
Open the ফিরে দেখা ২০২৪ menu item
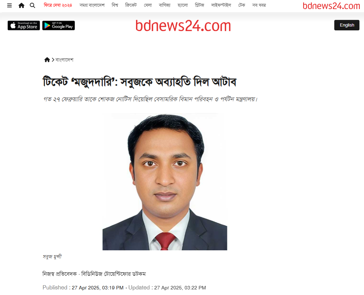click(58, 5)
